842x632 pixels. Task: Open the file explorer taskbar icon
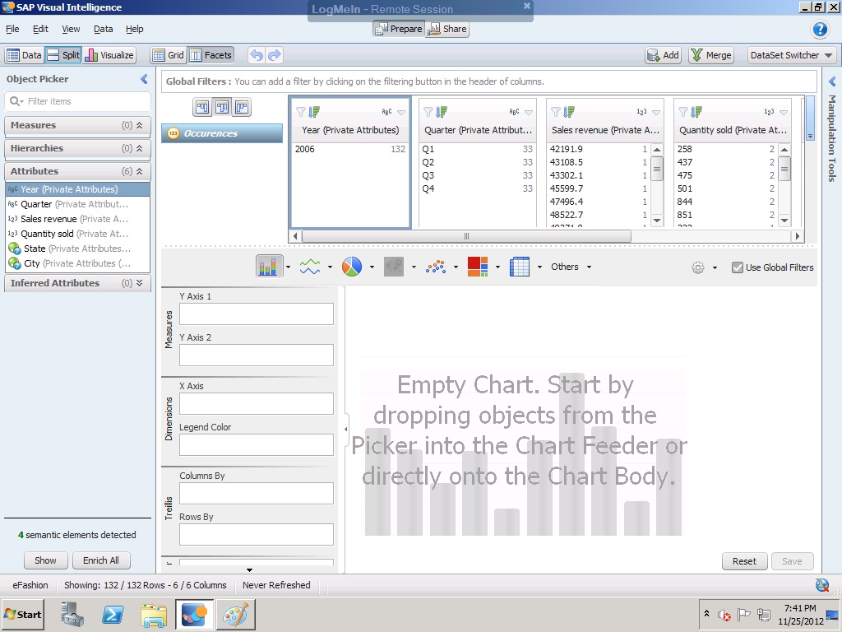pyautogui.click(x=154, y=614)
